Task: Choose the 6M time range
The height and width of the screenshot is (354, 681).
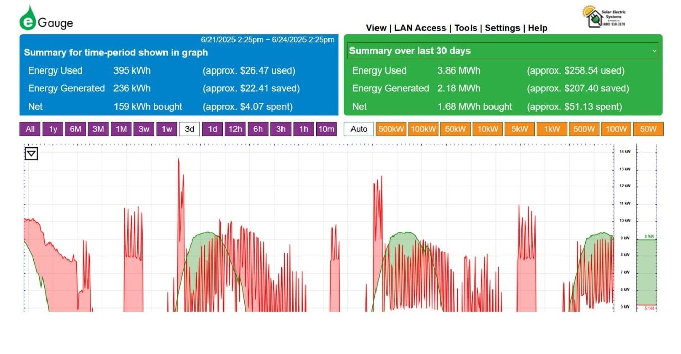Action: tap(76, 129)
